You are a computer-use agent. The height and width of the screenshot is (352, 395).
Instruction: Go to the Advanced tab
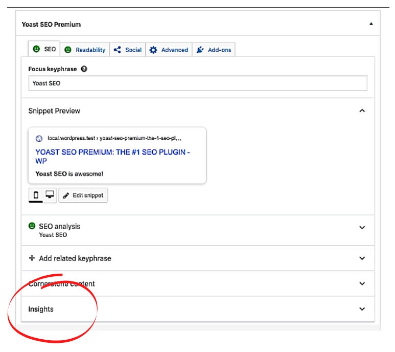pos(169,50)
